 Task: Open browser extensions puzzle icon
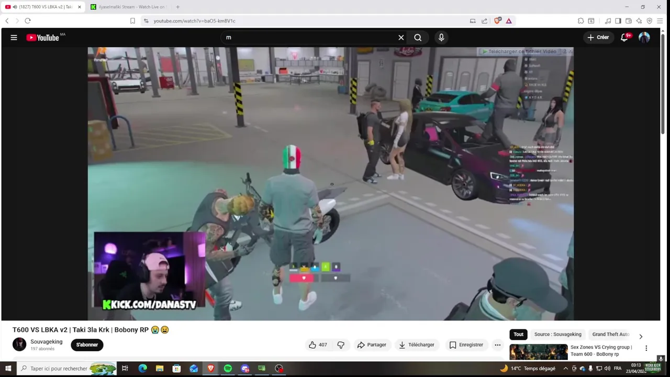pos(580,21)
